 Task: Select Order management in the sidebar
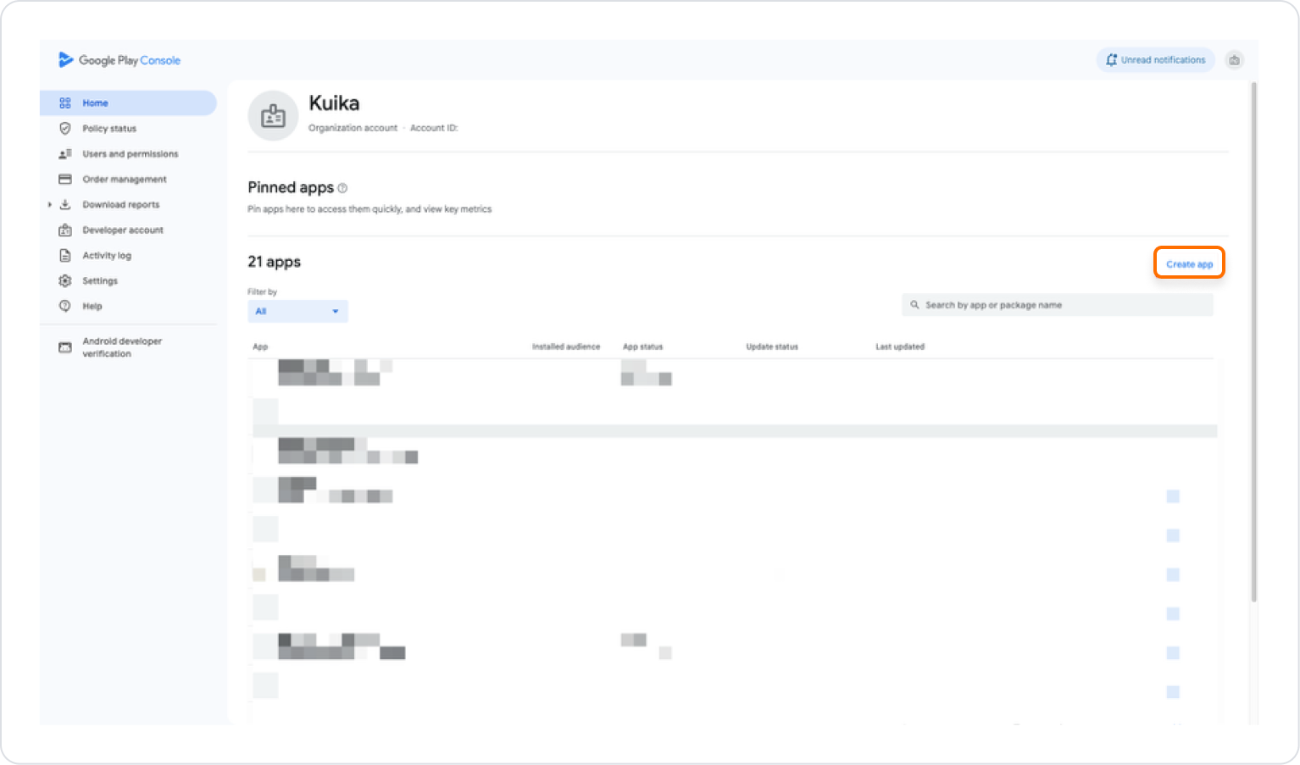click(125, 180)
